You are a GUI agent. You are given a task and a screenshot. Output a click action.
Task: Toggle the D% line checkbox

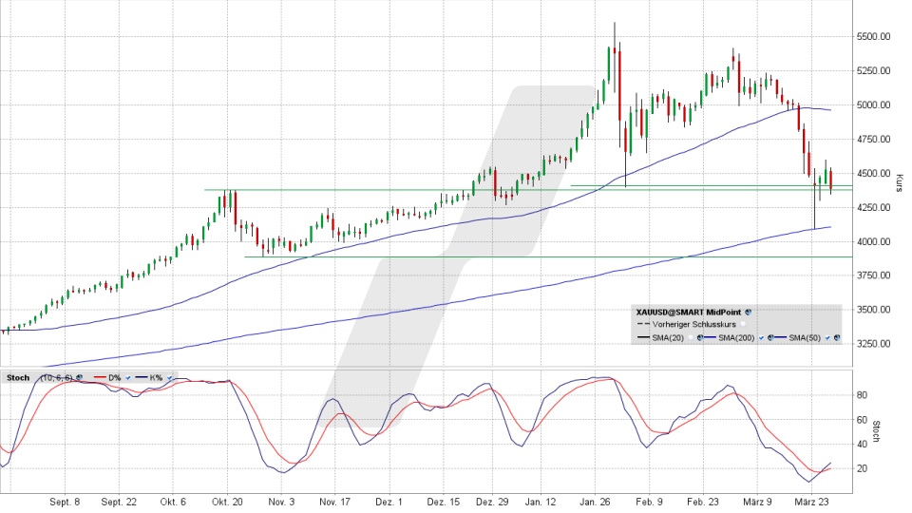[127, 377]
